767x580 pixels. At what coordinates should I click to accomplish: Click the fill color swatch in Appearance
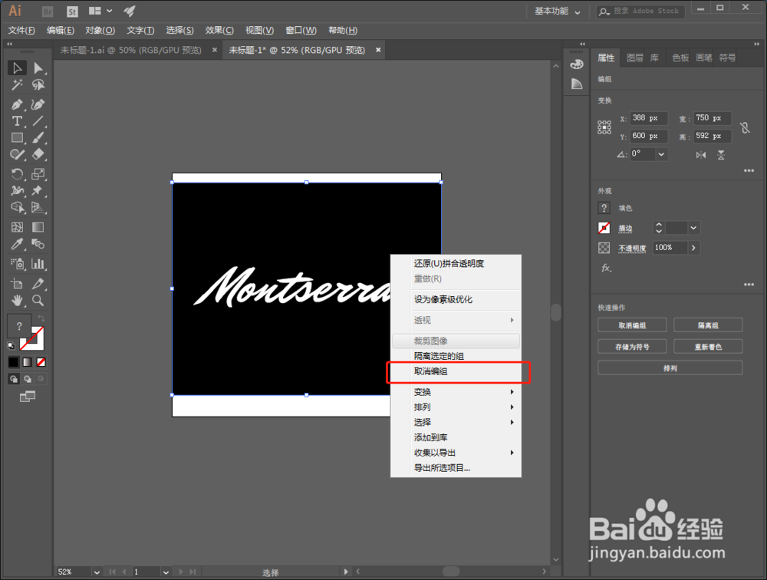point(604,208)
